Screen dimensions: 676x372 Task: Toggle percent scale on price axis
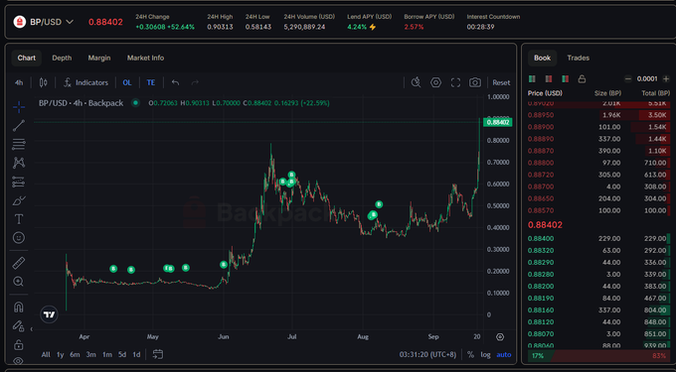tap(470, 355)
